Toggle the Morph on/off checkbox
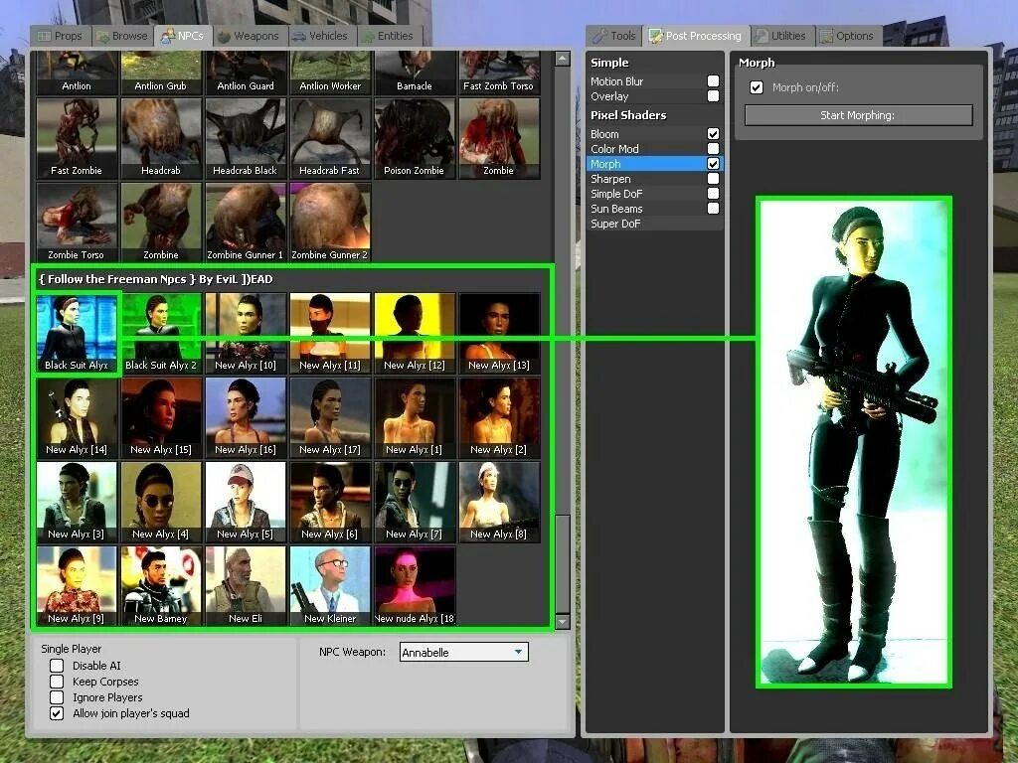This screenshot has width=1018, height=763. tap(757, 87)
